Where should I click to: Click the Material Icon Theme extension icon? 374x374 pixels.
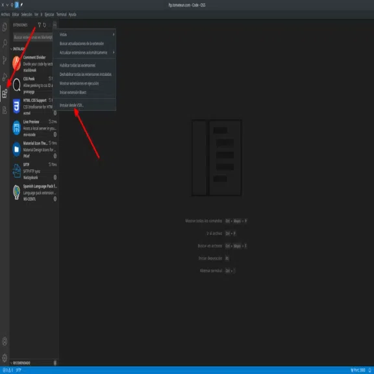click(x=16, y=149)
